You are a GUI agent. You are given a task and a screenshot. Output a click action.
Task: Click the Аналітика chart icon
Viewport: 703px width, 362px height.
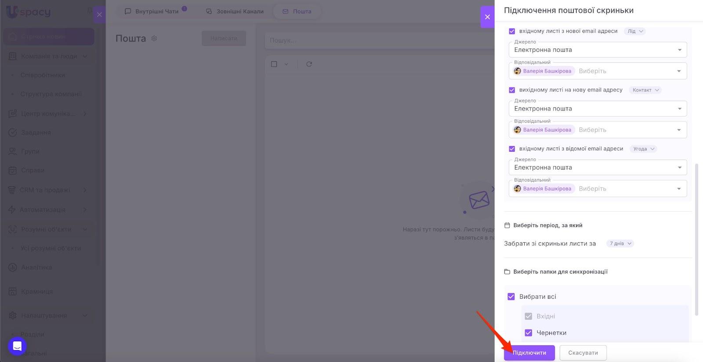pyautogui.click(x=12, y=267)
